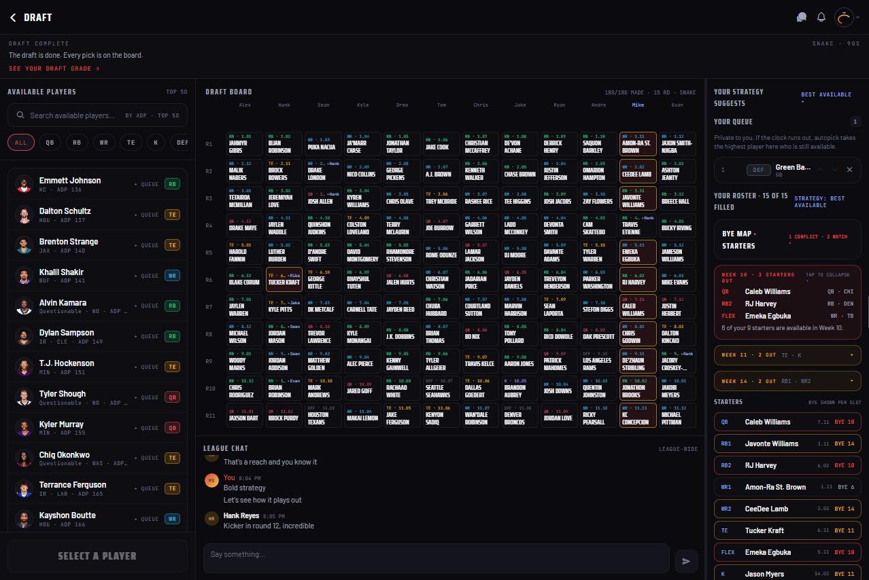Click Khalil Shakir's player avatar
Viewport: 869px width, 580px height.
[x=24, y=276]
